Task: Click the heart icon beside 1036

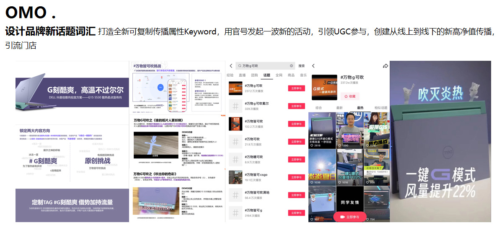Action: click(x=312, y=182)
